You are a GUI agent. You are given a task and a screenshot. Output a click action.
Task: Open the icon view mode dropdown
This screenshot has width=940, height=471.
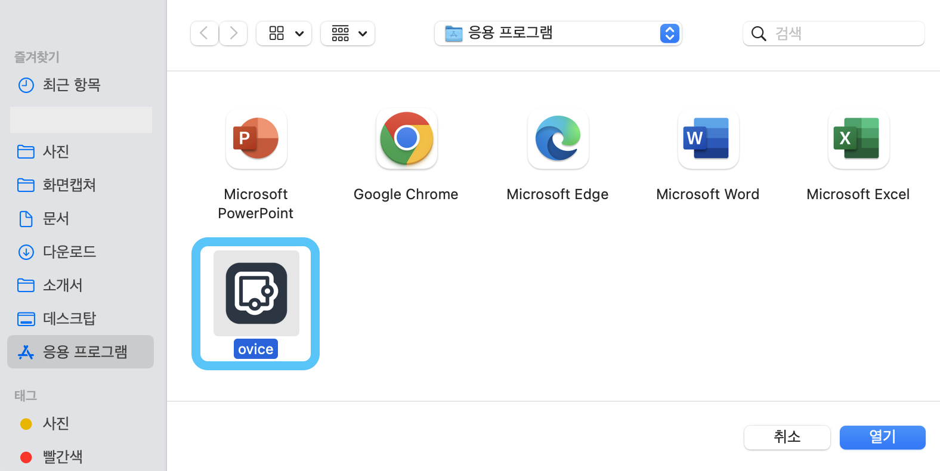(x=284, y=33)
